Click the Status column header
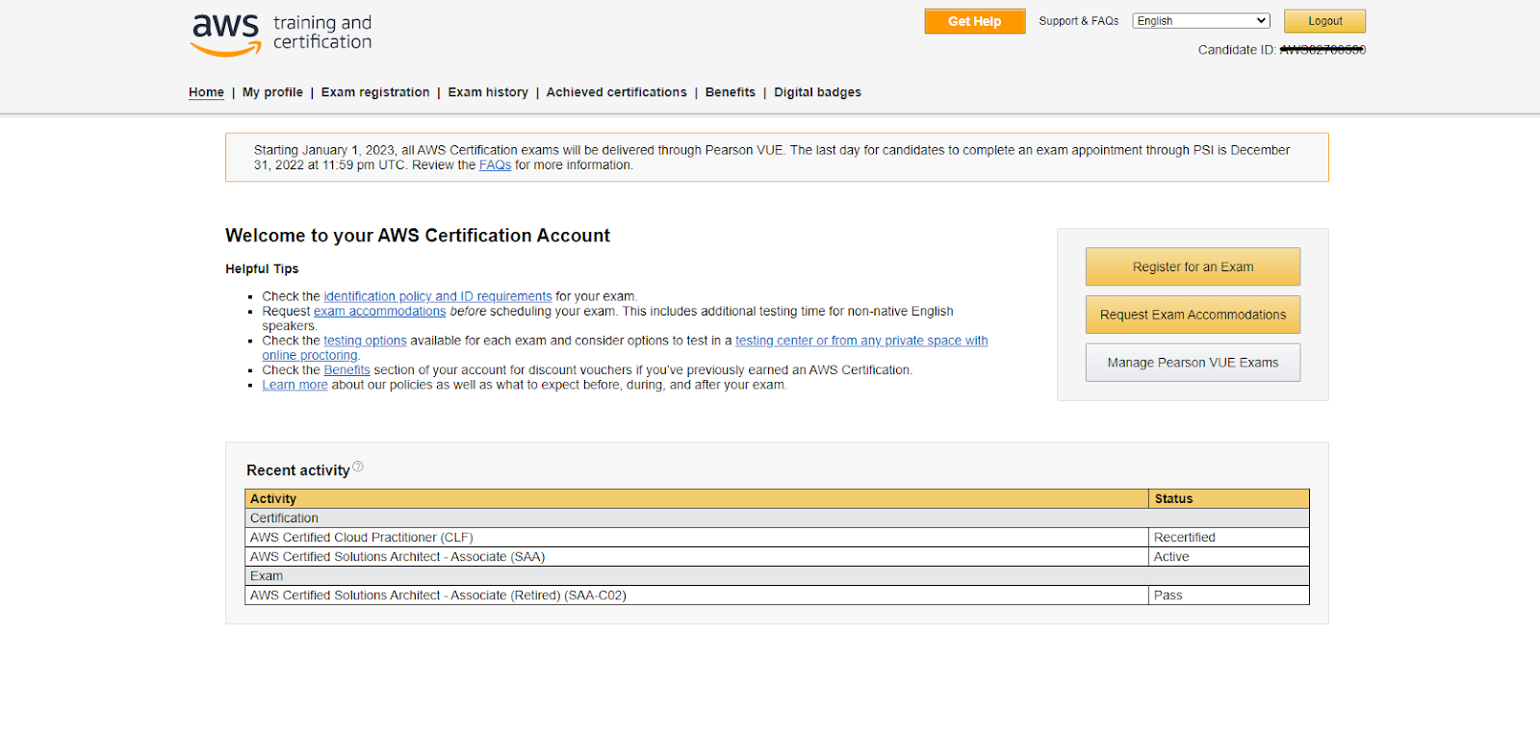Viewport: 1540px width, 734px height. 1229,498
